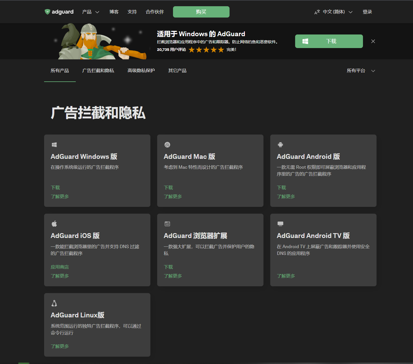Open 支持 in the top navigation
This screenshot has width=413, height=364.
[x=132, y=12]
